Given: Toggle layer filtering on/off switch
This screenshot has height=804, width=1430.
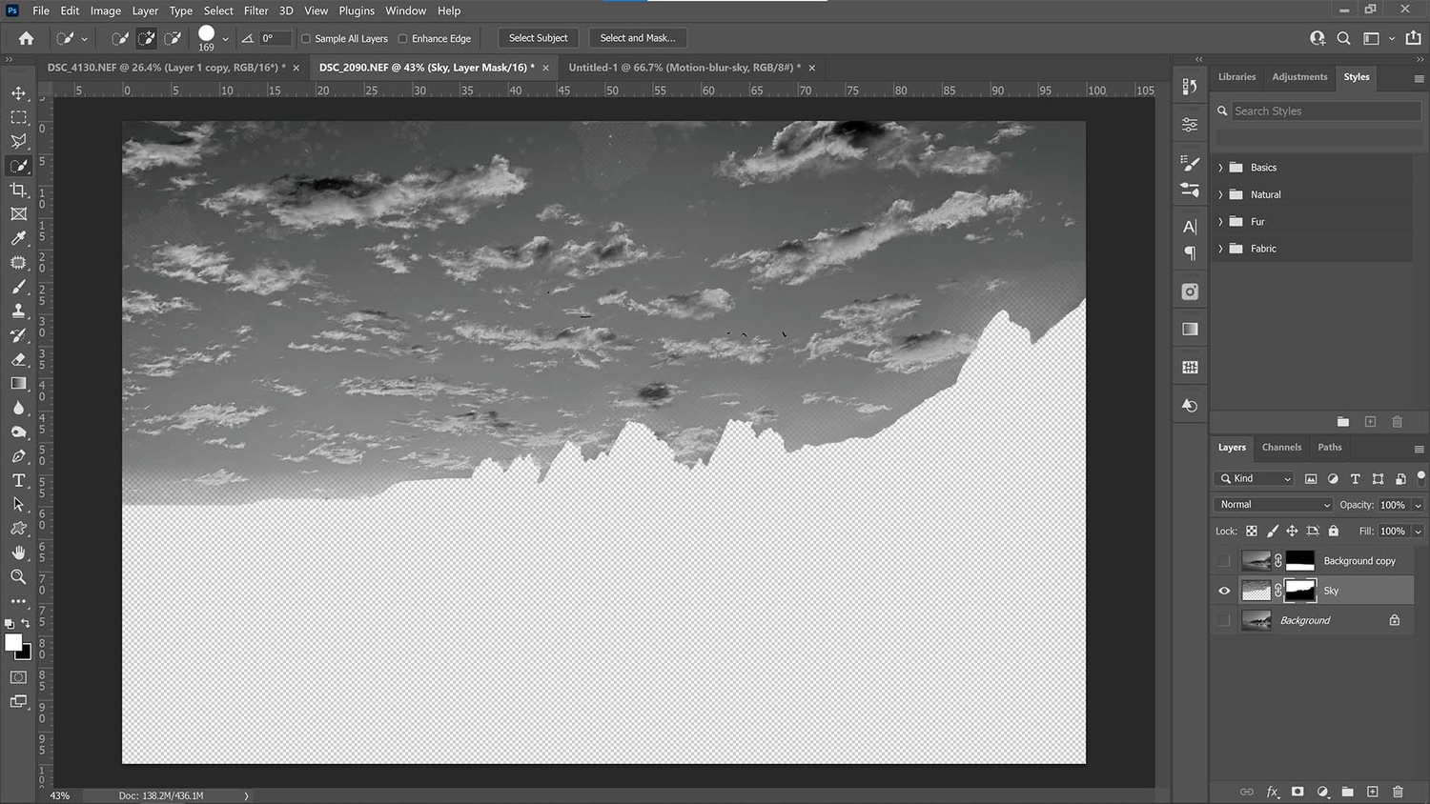Looking at the screenshot, I should [x=1420, y=477].
